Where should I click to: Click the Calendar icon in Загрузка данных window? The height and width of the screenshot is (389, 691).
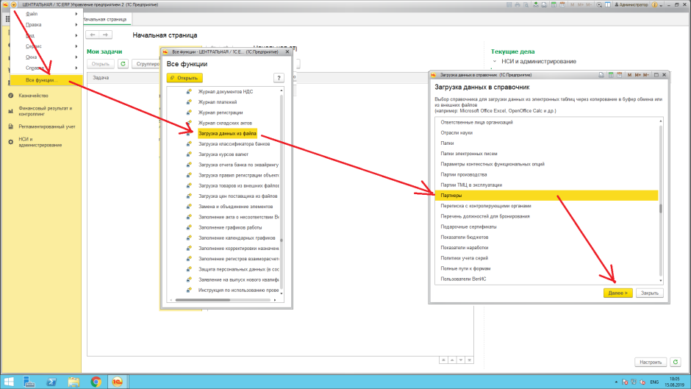pos(619,75)
